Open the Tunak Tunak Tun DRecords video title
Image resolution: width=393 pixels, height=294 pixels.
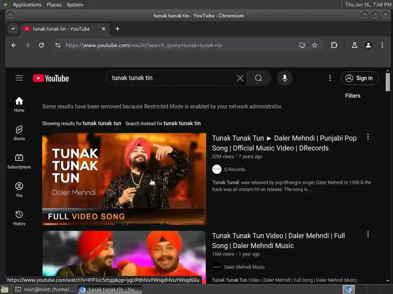(284, 143)
